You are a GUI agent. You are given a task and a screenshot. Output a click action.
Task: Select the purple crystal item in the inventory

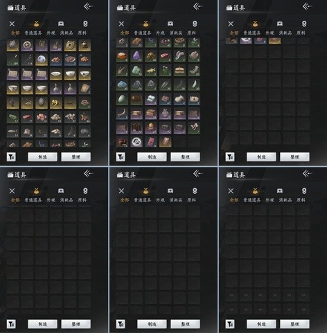click(x=136, y=56)
